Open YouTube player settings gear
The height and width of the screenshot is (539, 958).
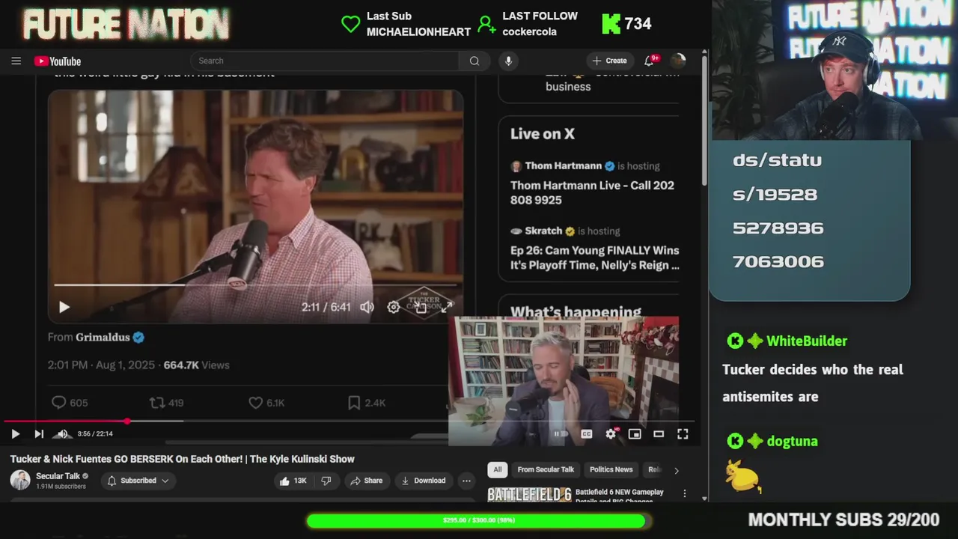click(x=611, y=433)
